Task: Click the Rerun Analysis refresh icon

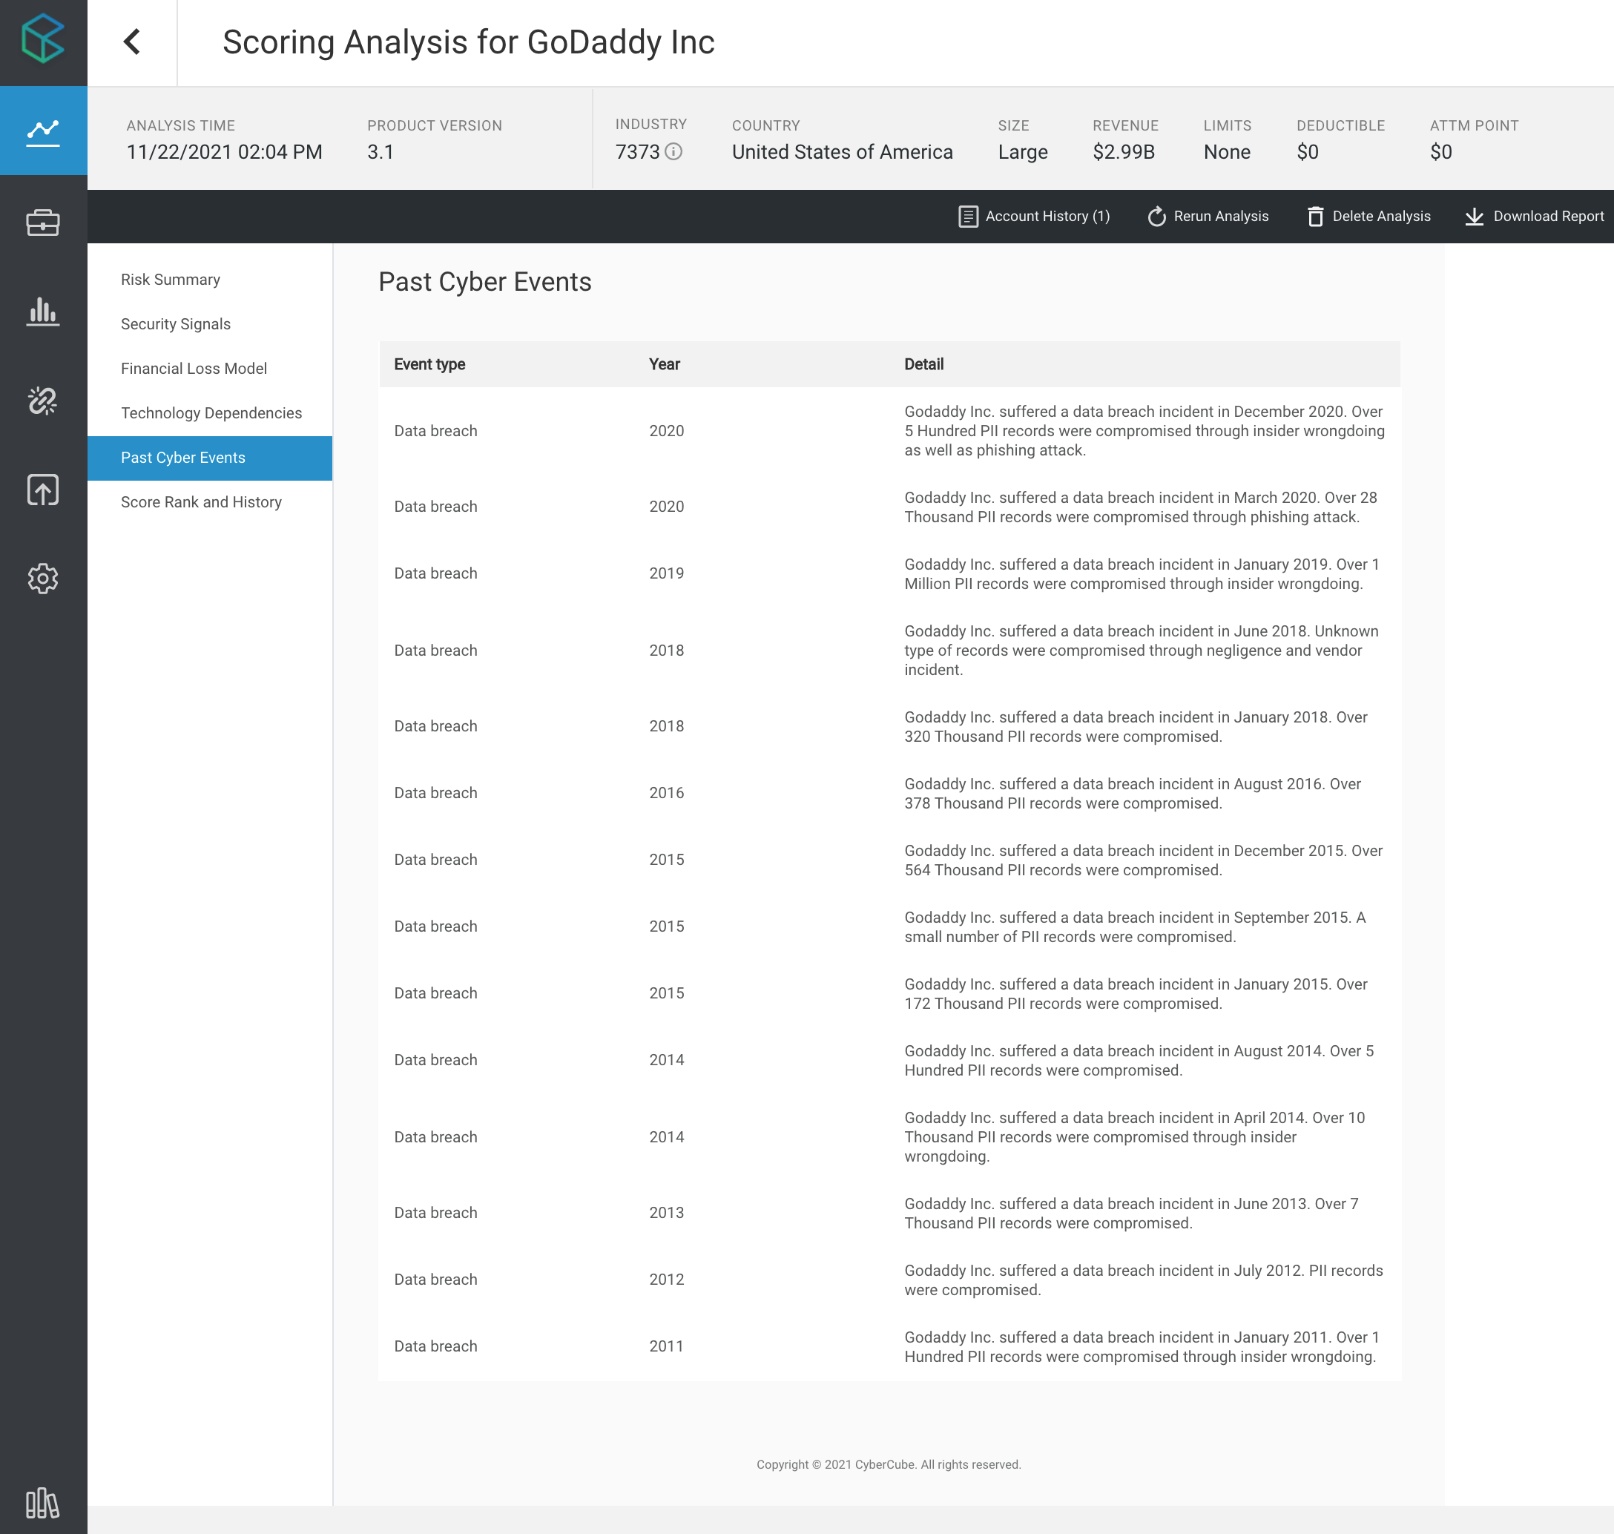Action: (1154, 217)
